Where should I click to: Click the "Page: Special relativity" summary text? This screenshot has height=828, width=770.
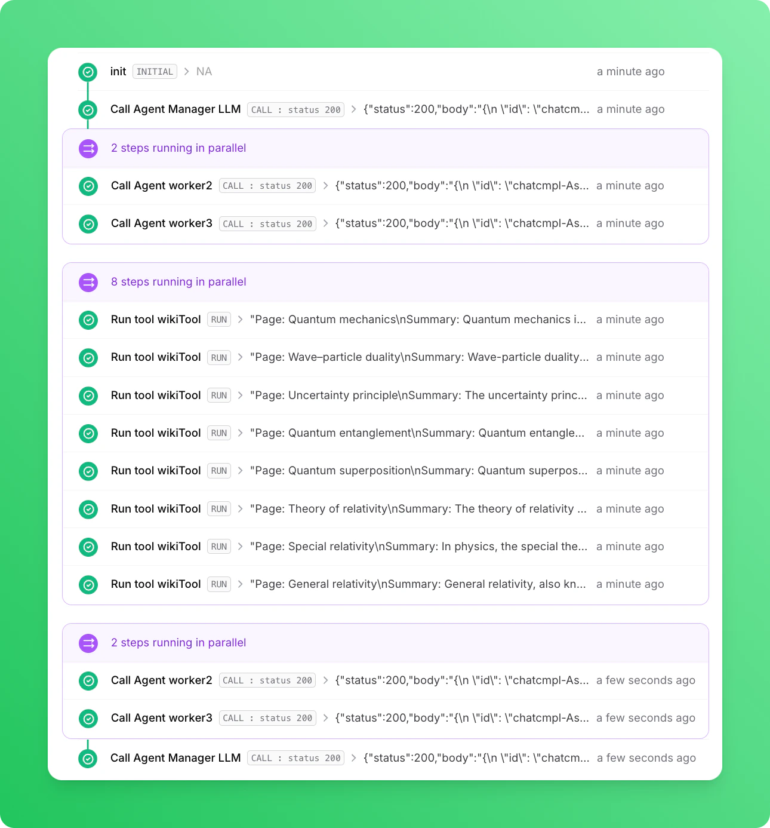418,547
